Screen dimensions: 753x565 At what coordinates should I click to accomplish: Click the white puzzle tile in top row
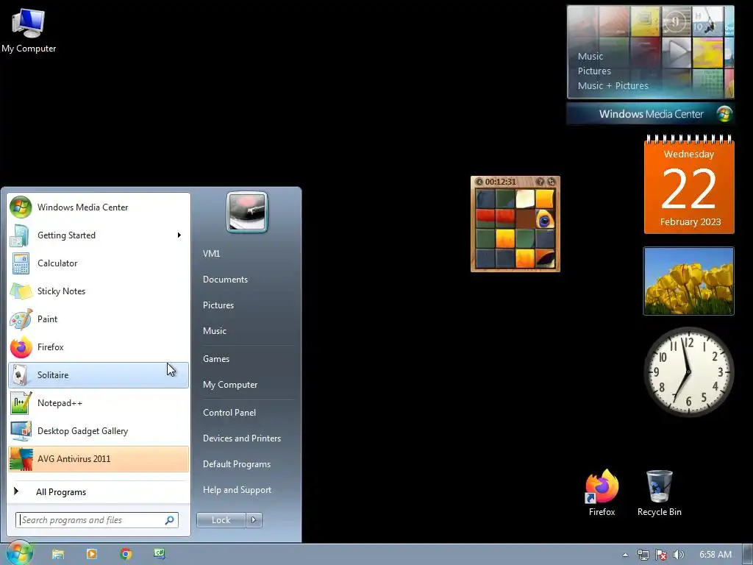(525, 199)
